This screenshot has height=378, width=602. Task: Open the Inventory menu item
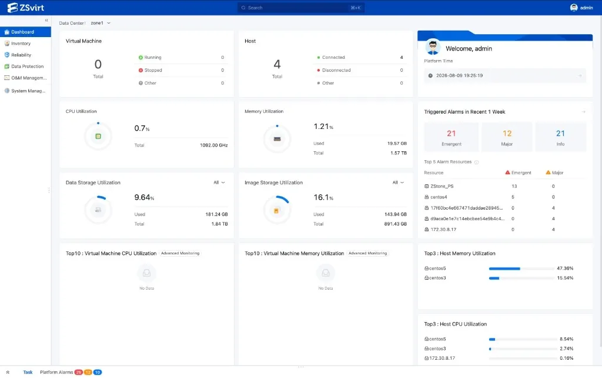(25, 44)
